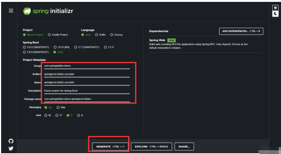Select Spring Boot 2.6.9 (SNAPSHOT)
Image resolution: width=281 pixels, height=154 pixels.
click(36, 52)
